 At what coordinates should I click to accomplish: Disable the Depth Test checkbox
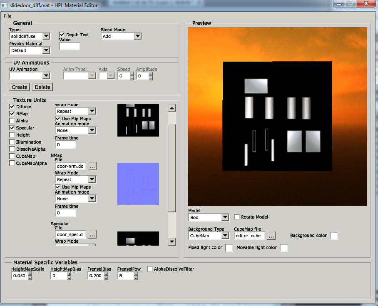(62, 35)
